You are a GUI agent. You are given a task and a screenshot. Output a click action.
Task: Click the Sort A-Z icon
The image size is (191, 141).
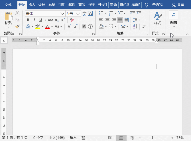click(x=135, y=26)
